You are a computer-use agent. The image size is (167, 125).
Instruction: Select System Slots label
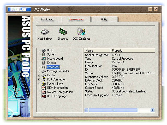coord(55,84)
